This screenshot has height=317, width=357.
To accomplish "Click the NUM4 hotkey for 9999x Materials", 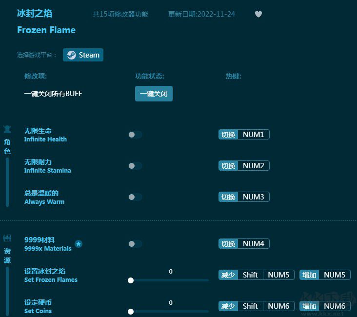I will tap(253, 244).
